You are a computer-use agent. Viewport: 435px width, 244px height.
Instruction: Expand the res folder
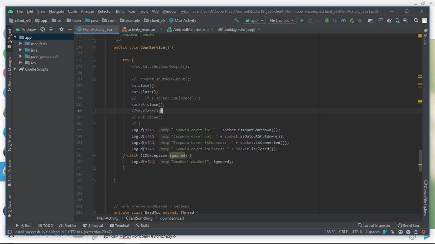[21, 63]
